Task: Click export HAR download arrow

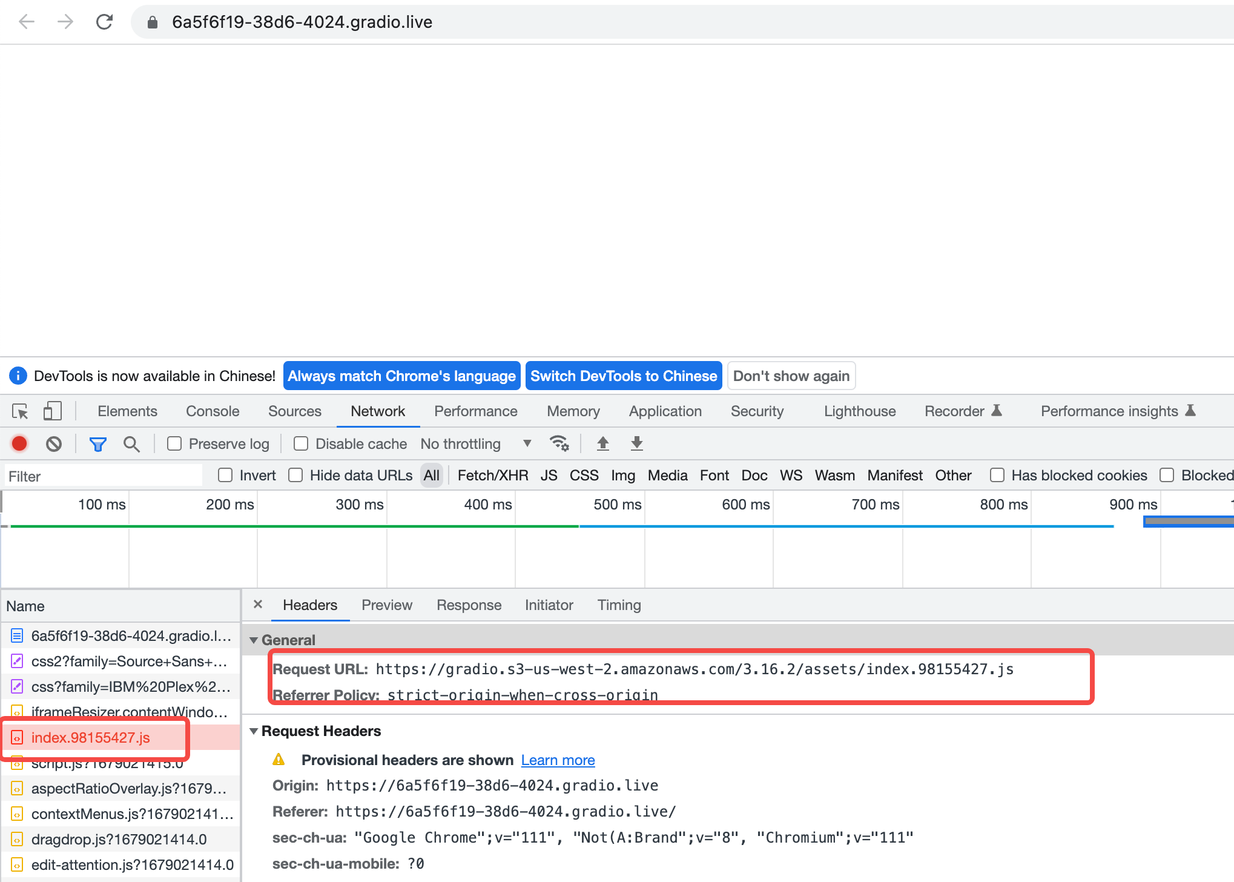Action: (x=636, y=443)
